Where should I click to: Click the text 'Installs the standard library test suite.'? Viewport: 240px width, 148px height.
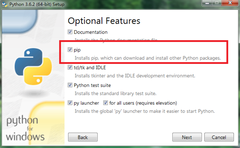[115, 93]
